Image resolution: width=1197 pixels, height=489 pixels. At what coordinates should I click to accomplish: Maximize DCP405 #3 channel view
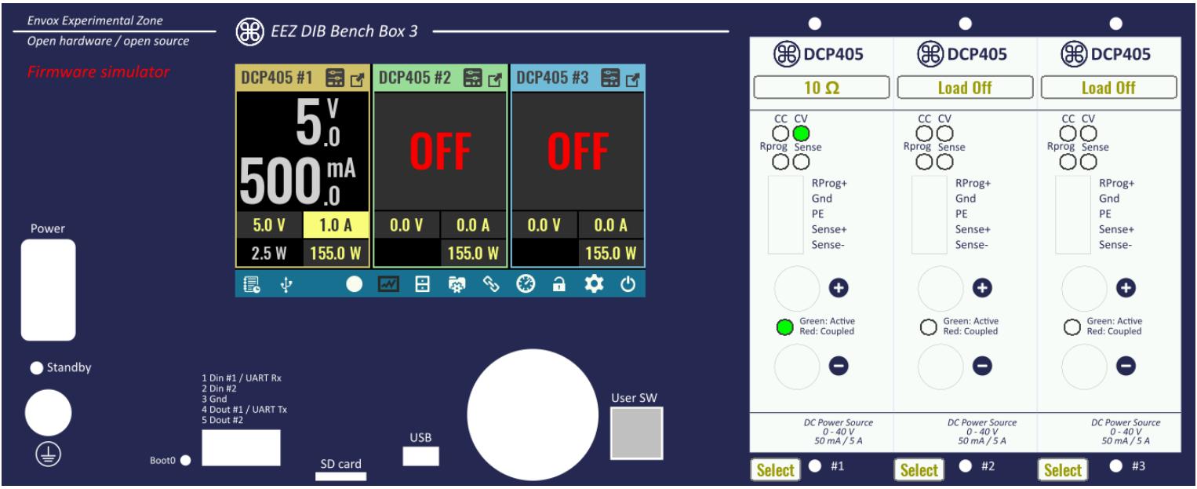pyautogui.click(x=633, y=78)
